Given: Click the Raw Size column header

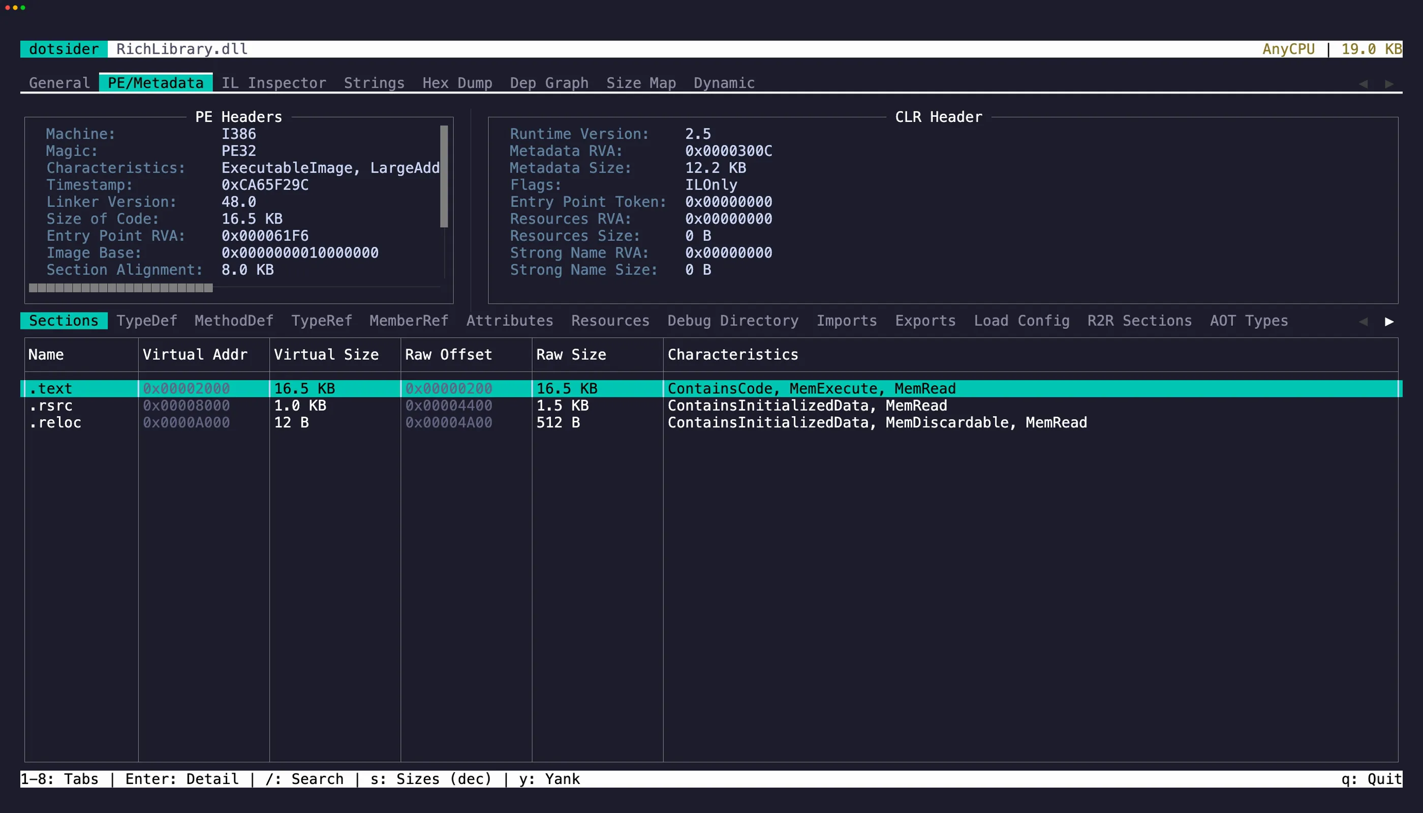Looking at the screenshot, I should [x=571, y=355].
